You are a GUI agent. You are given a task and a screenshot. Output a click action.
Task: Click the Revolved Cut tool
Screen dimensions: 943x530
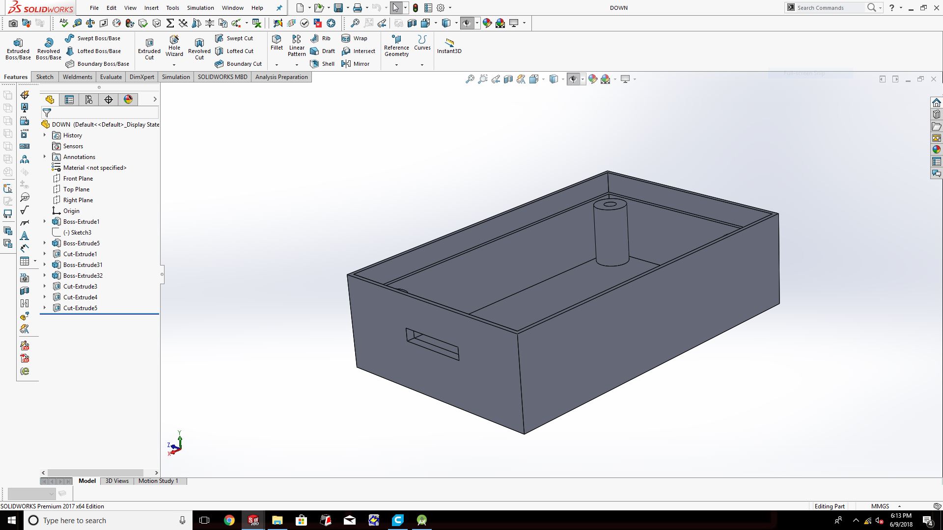(199, 48)
